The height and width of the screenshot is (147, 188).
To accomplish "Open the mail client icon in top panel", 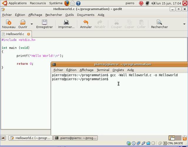I will (73, 3).
